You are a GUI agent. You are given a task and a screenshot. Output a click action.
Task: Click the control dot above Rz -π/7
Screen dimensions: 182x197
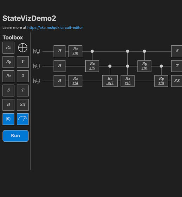coord(110,66)
